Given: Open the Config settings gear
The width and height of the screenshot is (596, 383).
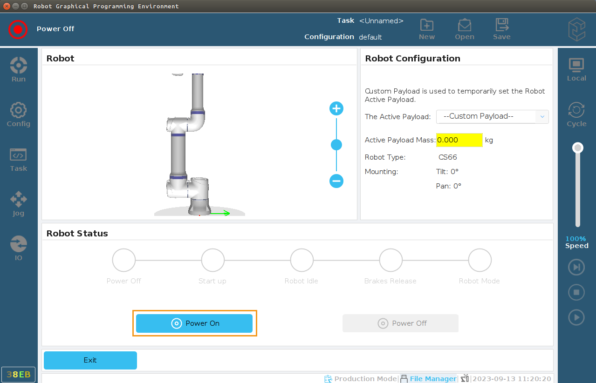Looking at the screenshot, I should [x=19, y=114].
